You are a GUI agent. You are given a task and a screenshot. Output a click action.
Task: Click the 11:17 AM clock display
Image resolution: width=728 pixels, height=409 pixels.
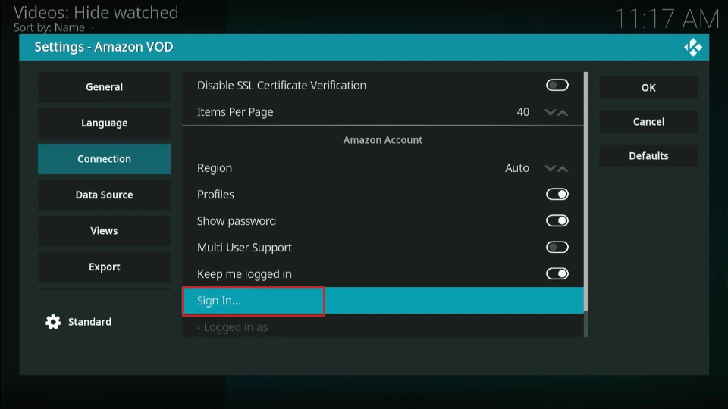coord(667,20)
